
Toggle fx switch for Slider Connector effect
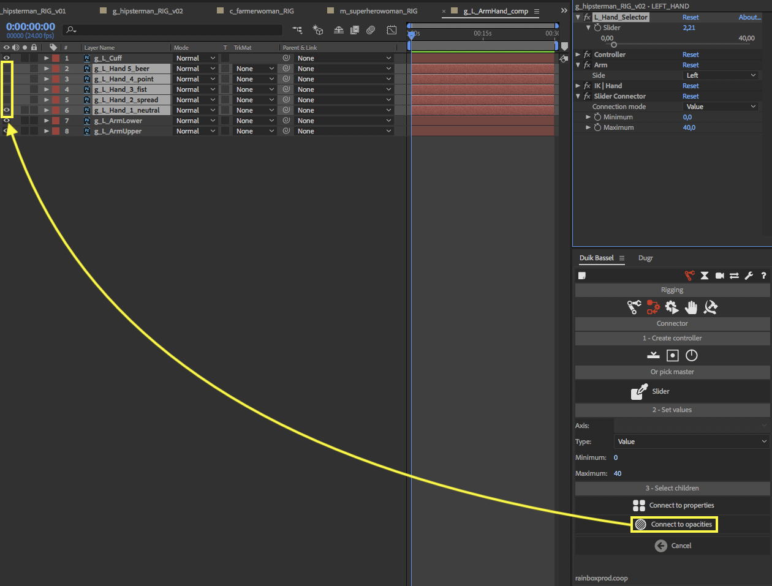click(x=587, y=96)
